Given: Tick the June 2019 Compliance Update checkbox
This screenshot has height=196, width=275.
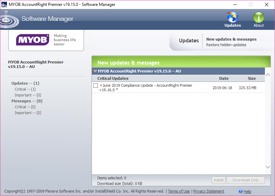Looking at the screenshot, I should tap(96, 86).
